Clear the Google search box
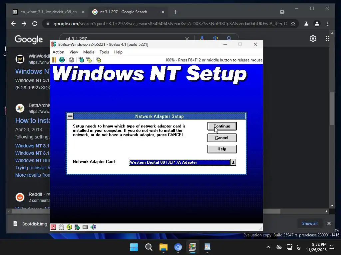341x255 pixels. (x=187, y=39)
